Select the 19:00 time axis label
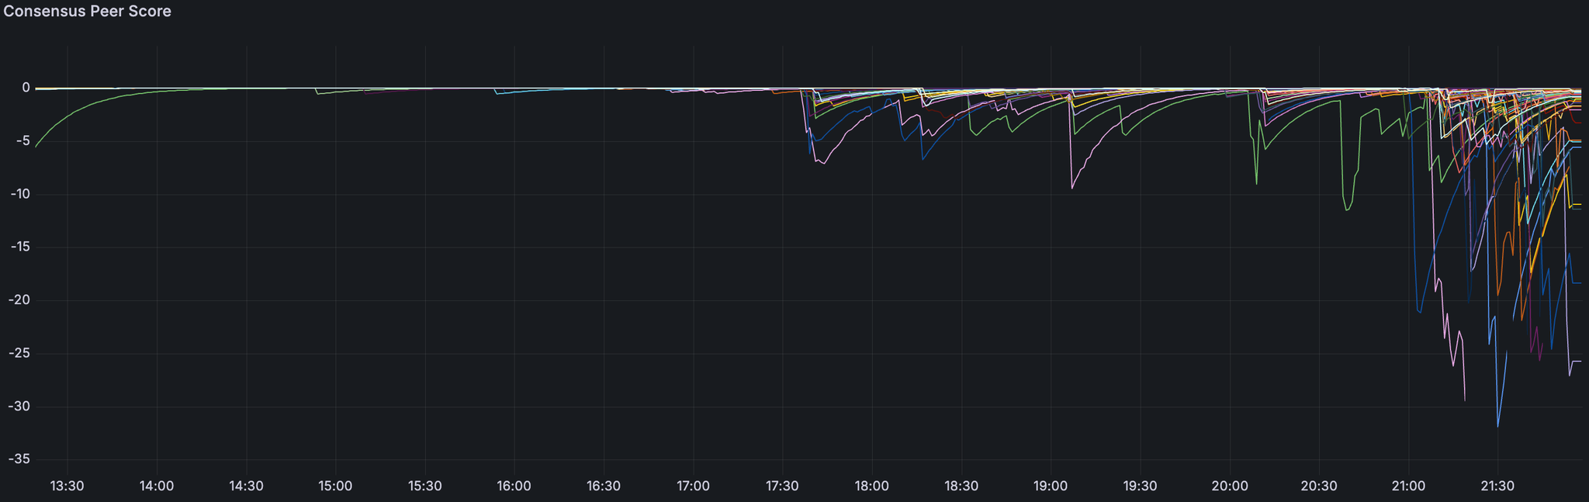 [x=1051, y=486]
